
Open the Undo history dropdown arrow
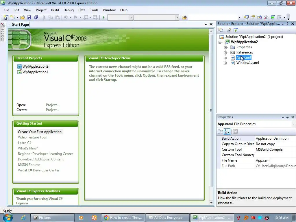click(71, 17)
